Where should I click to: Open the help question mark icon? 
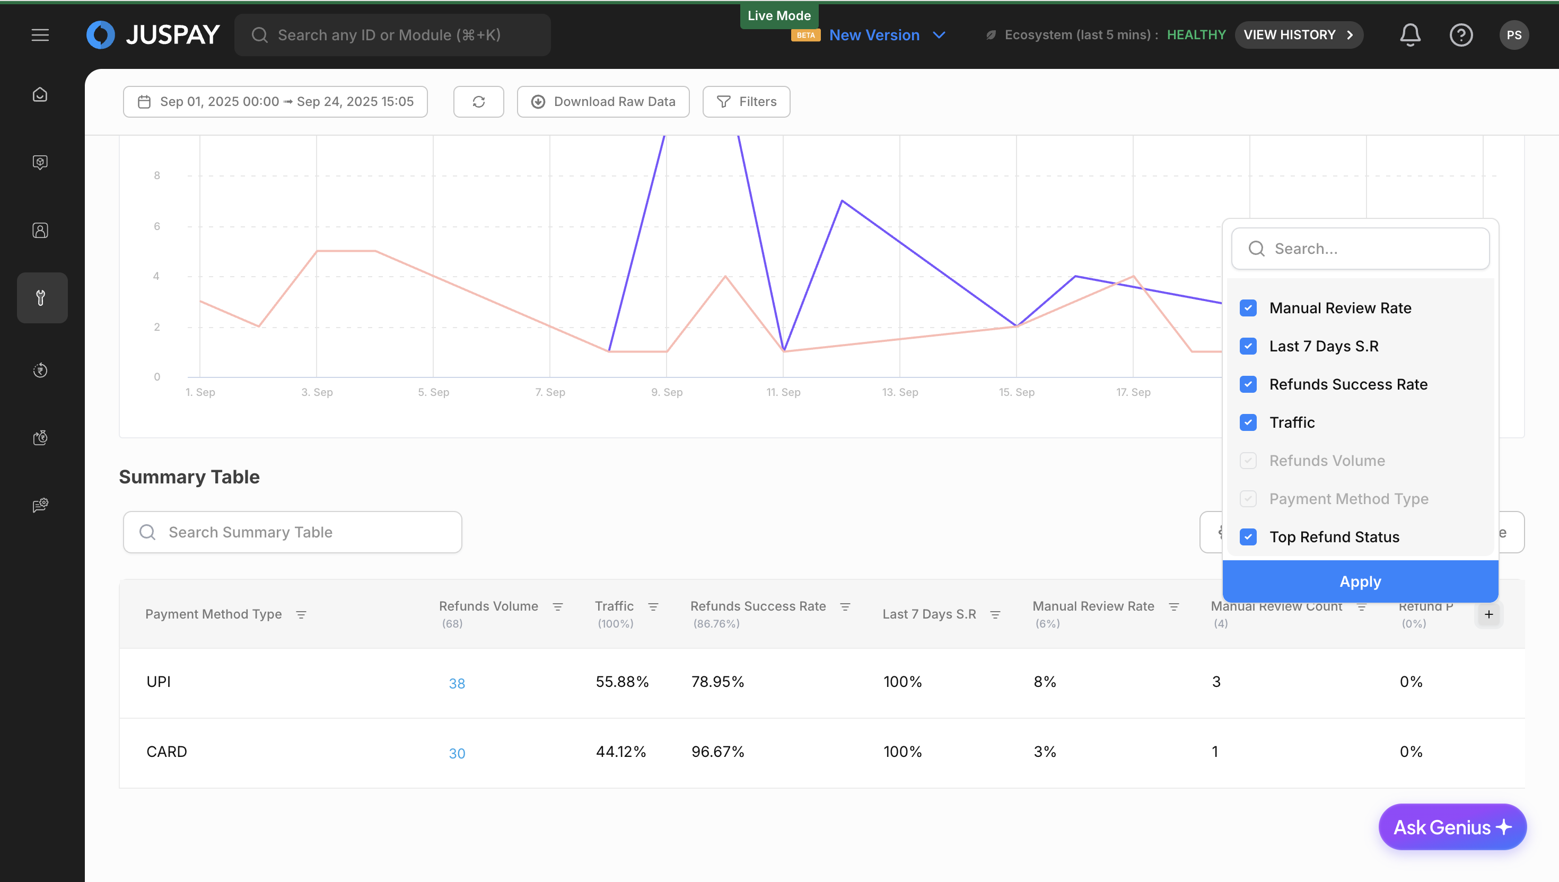1461,35
